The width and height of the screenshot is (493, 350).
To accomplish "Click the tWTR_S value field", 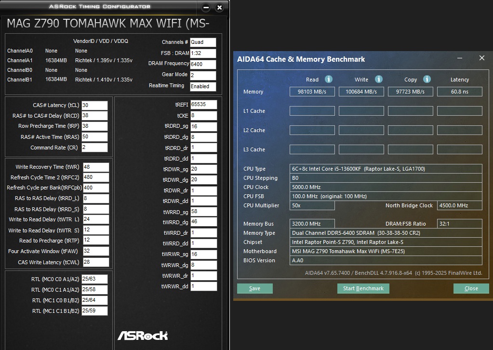I will [96, 230].
